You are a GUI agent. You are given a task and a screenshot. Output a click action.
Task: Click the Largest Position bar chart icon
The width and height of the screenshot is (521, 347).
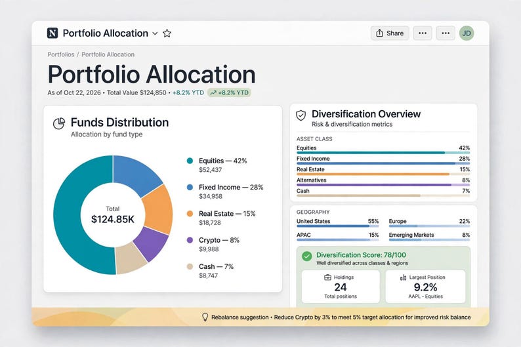point(403,277)
